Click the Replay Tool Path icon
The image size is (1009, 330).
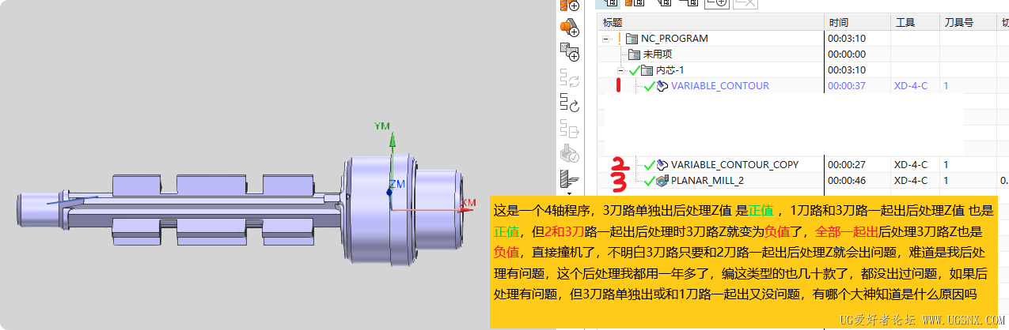click(570, 103)
